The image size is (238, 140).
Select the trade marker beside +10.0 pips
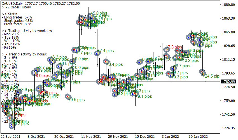[x=71, y=70]
